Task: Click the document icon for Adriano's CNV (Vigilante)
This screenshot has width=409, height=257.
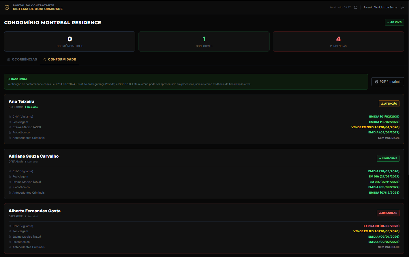Action: point(10,171)
